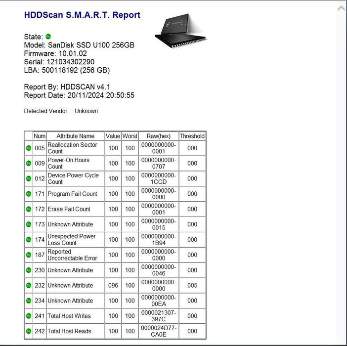Click the Power-On Hours Count cell
This screenshot has width=347, height=346.
76,163
